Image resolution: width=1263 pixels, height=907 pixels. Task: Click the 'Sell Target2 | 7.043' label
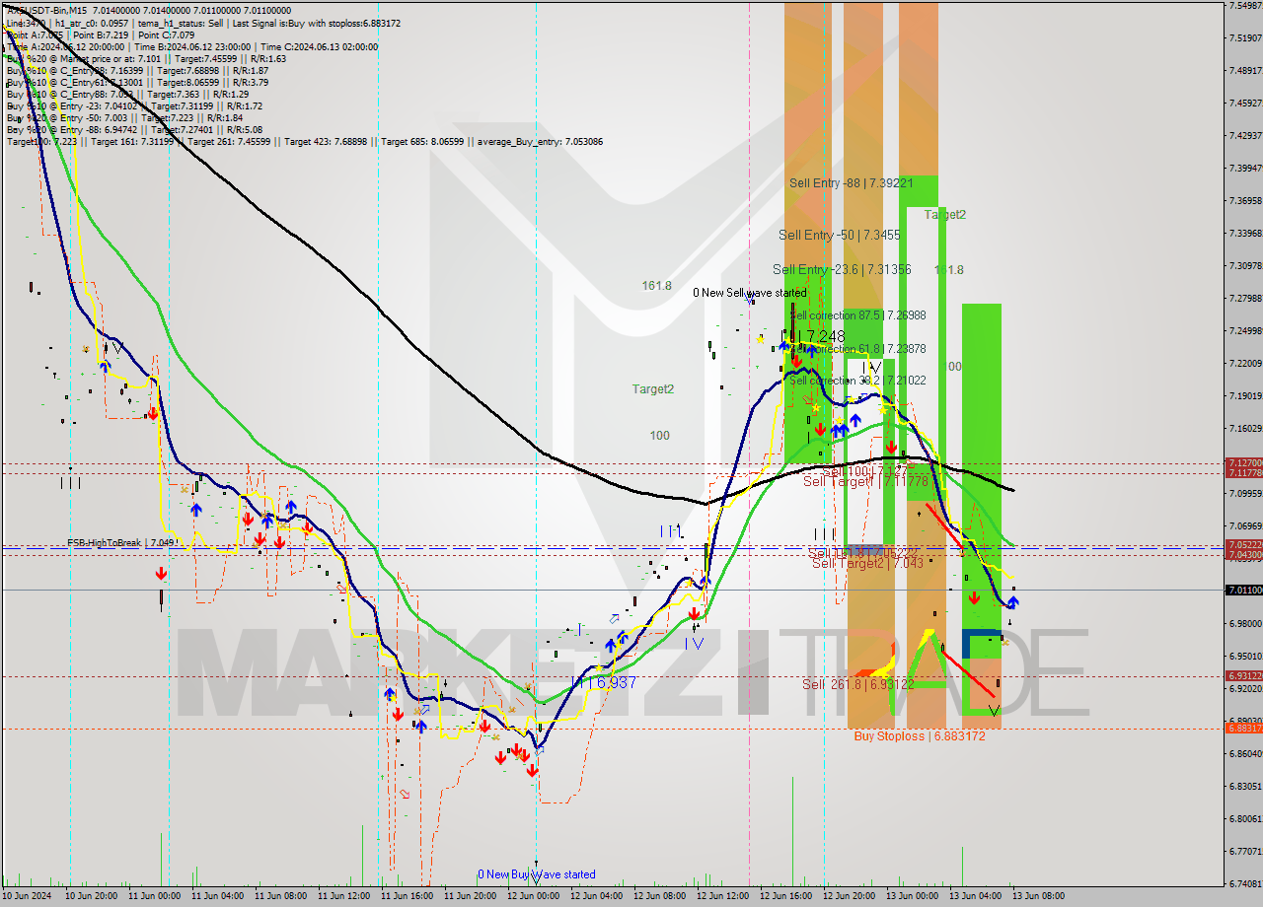click(x=867, y=564)
